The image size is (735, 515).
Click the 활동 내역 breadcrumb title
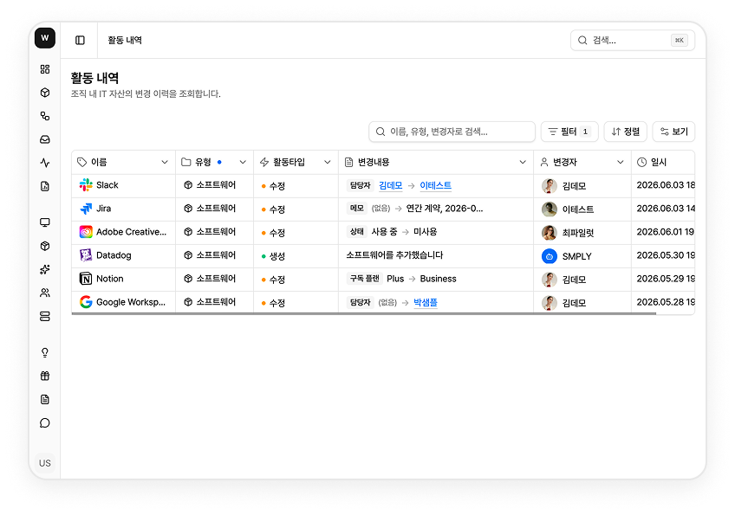coord(125,41)
